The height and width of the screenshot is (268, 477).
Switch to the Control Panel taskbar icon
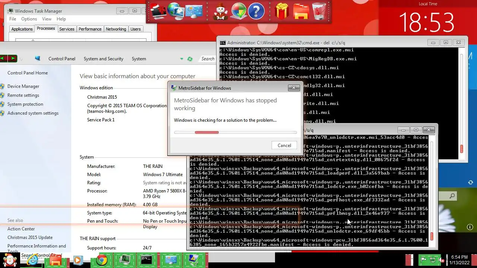[171, 260]
